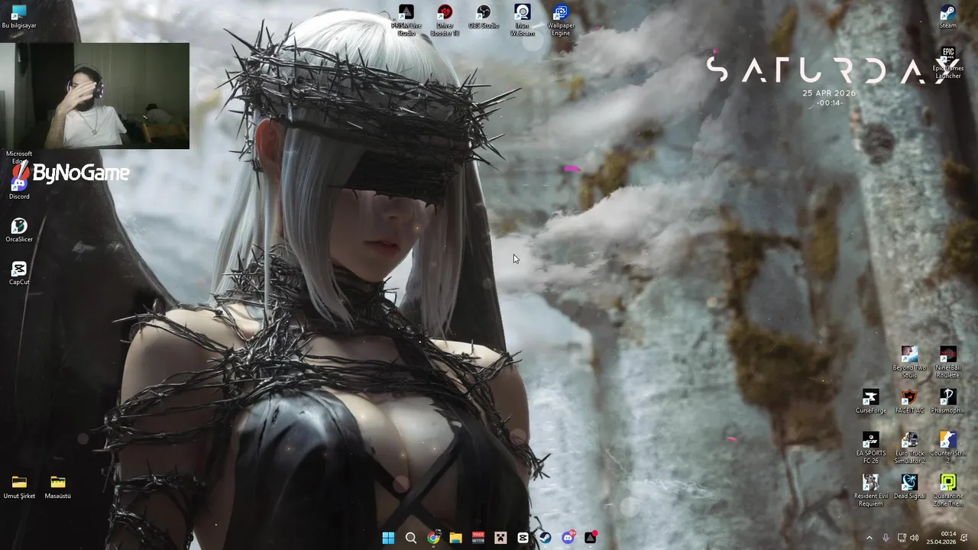Open the Windows Start menu
This screenshot has height=550, width=978.
click(x=388, y=538)
